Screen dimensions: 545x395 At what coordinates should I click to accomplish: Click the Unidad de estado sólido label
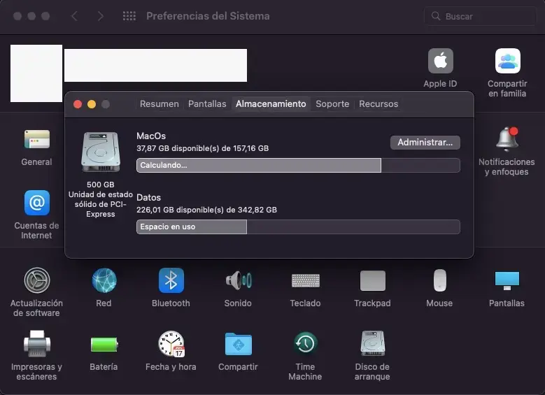pyautogui.click(x=101, y=204)
